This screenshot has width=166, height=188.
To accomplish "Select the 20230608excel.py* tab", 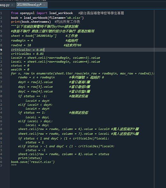I will (29, 5).
